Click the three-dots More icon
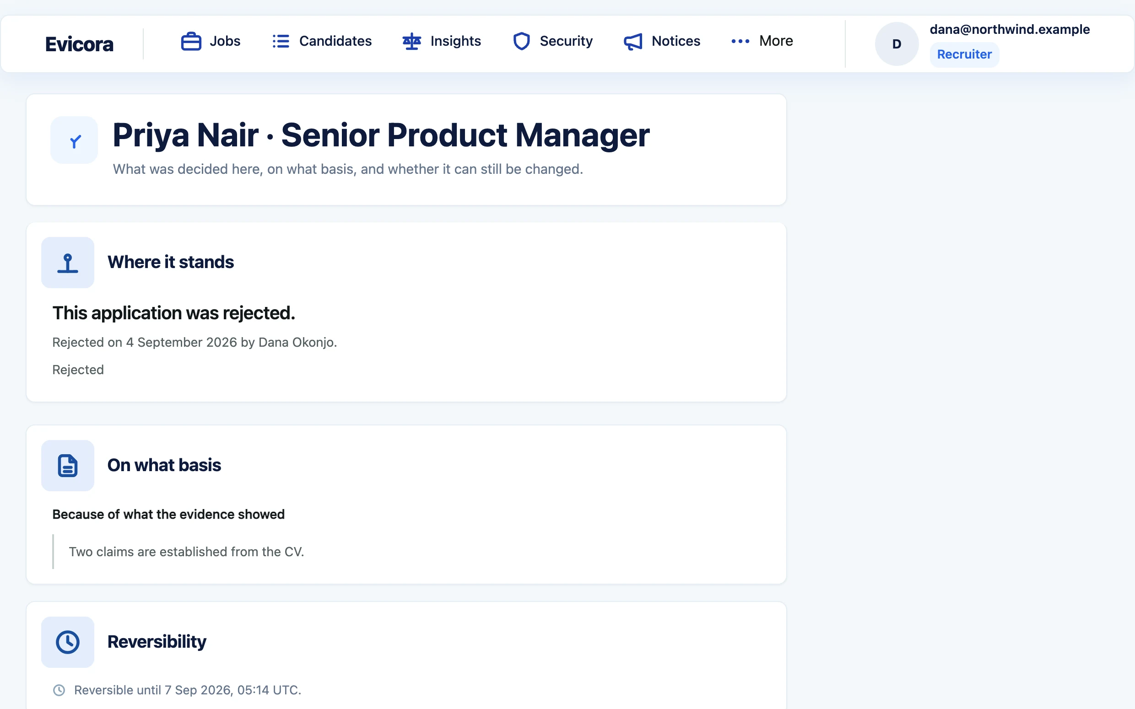Viewport: 1135px width, 709px height. (x=740, y=41)
